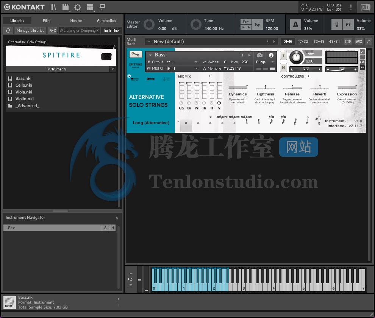Click the minimized view icon

[102, 7]
